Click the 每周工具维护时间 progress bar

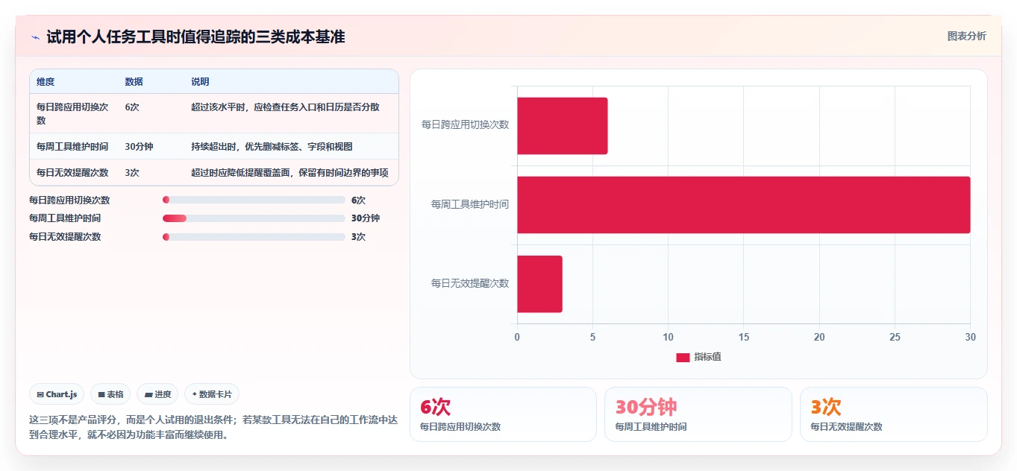coord(254,218)
